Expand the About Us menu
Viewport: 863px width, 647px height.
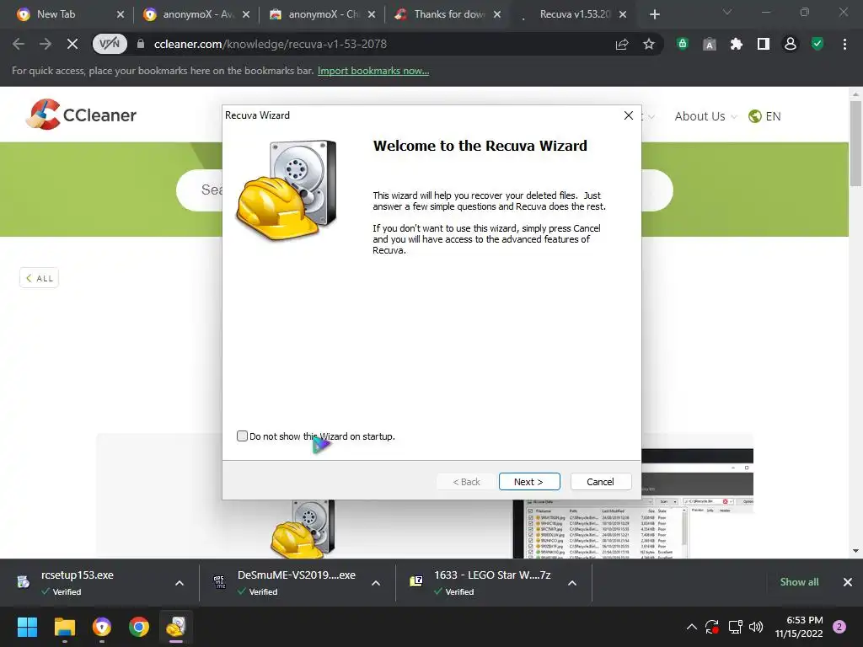tap(705, 116)
